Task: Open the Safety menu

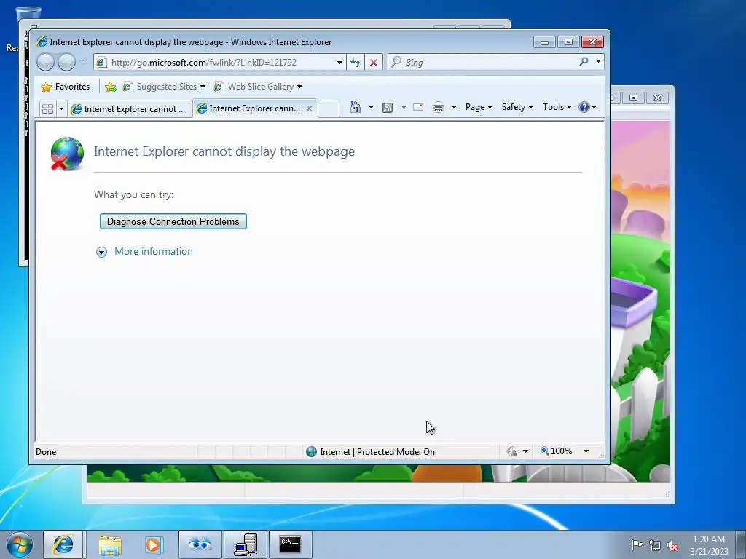Action: coord(517,107)
